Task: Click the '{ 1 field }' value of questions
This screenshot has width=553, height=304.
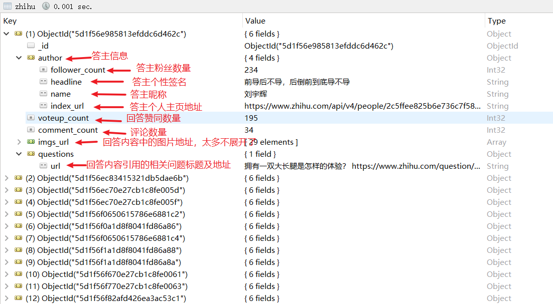Action: click(x=260, y=154)
